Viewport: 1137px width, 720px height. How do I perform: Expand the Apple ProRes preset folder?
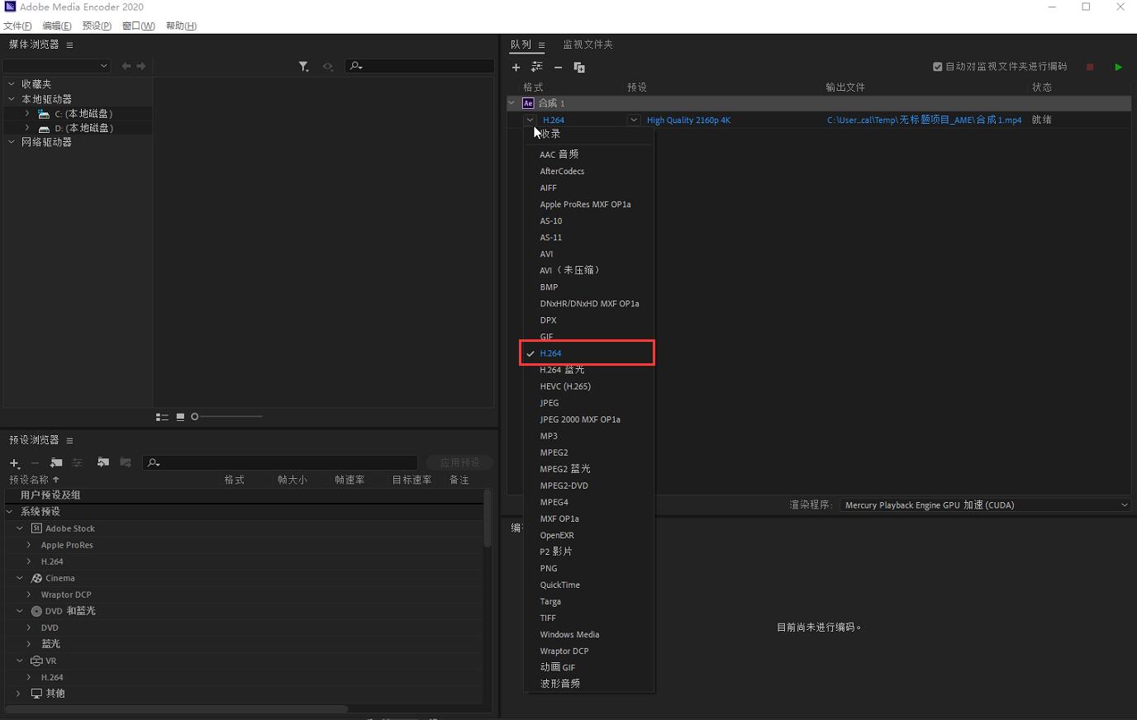(x=29, y=545)
